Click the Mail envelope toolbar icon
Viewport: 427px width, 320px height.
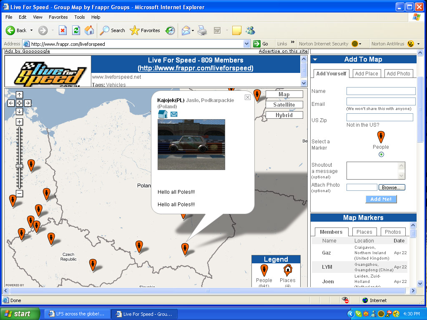pyautogui.click(x=186, y=30)
